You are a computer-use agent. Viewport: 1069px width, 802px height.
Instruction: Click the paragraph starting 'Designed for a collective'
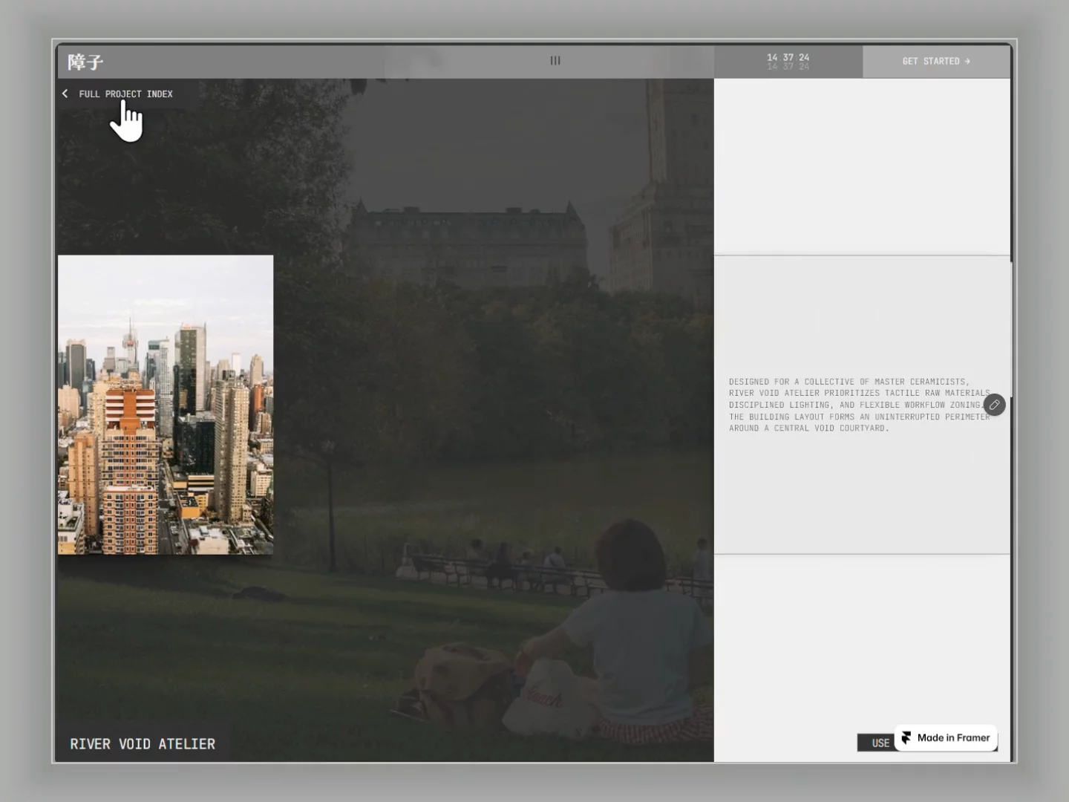click(860, 405)
